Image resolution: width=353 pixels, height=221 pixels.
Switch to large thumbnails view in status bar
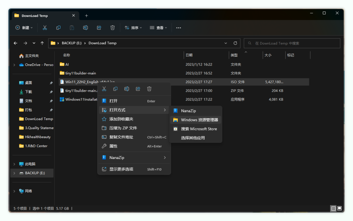click(340, 208)
